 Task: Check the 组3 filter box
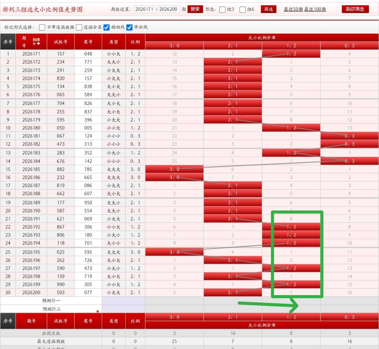(222, 9)
